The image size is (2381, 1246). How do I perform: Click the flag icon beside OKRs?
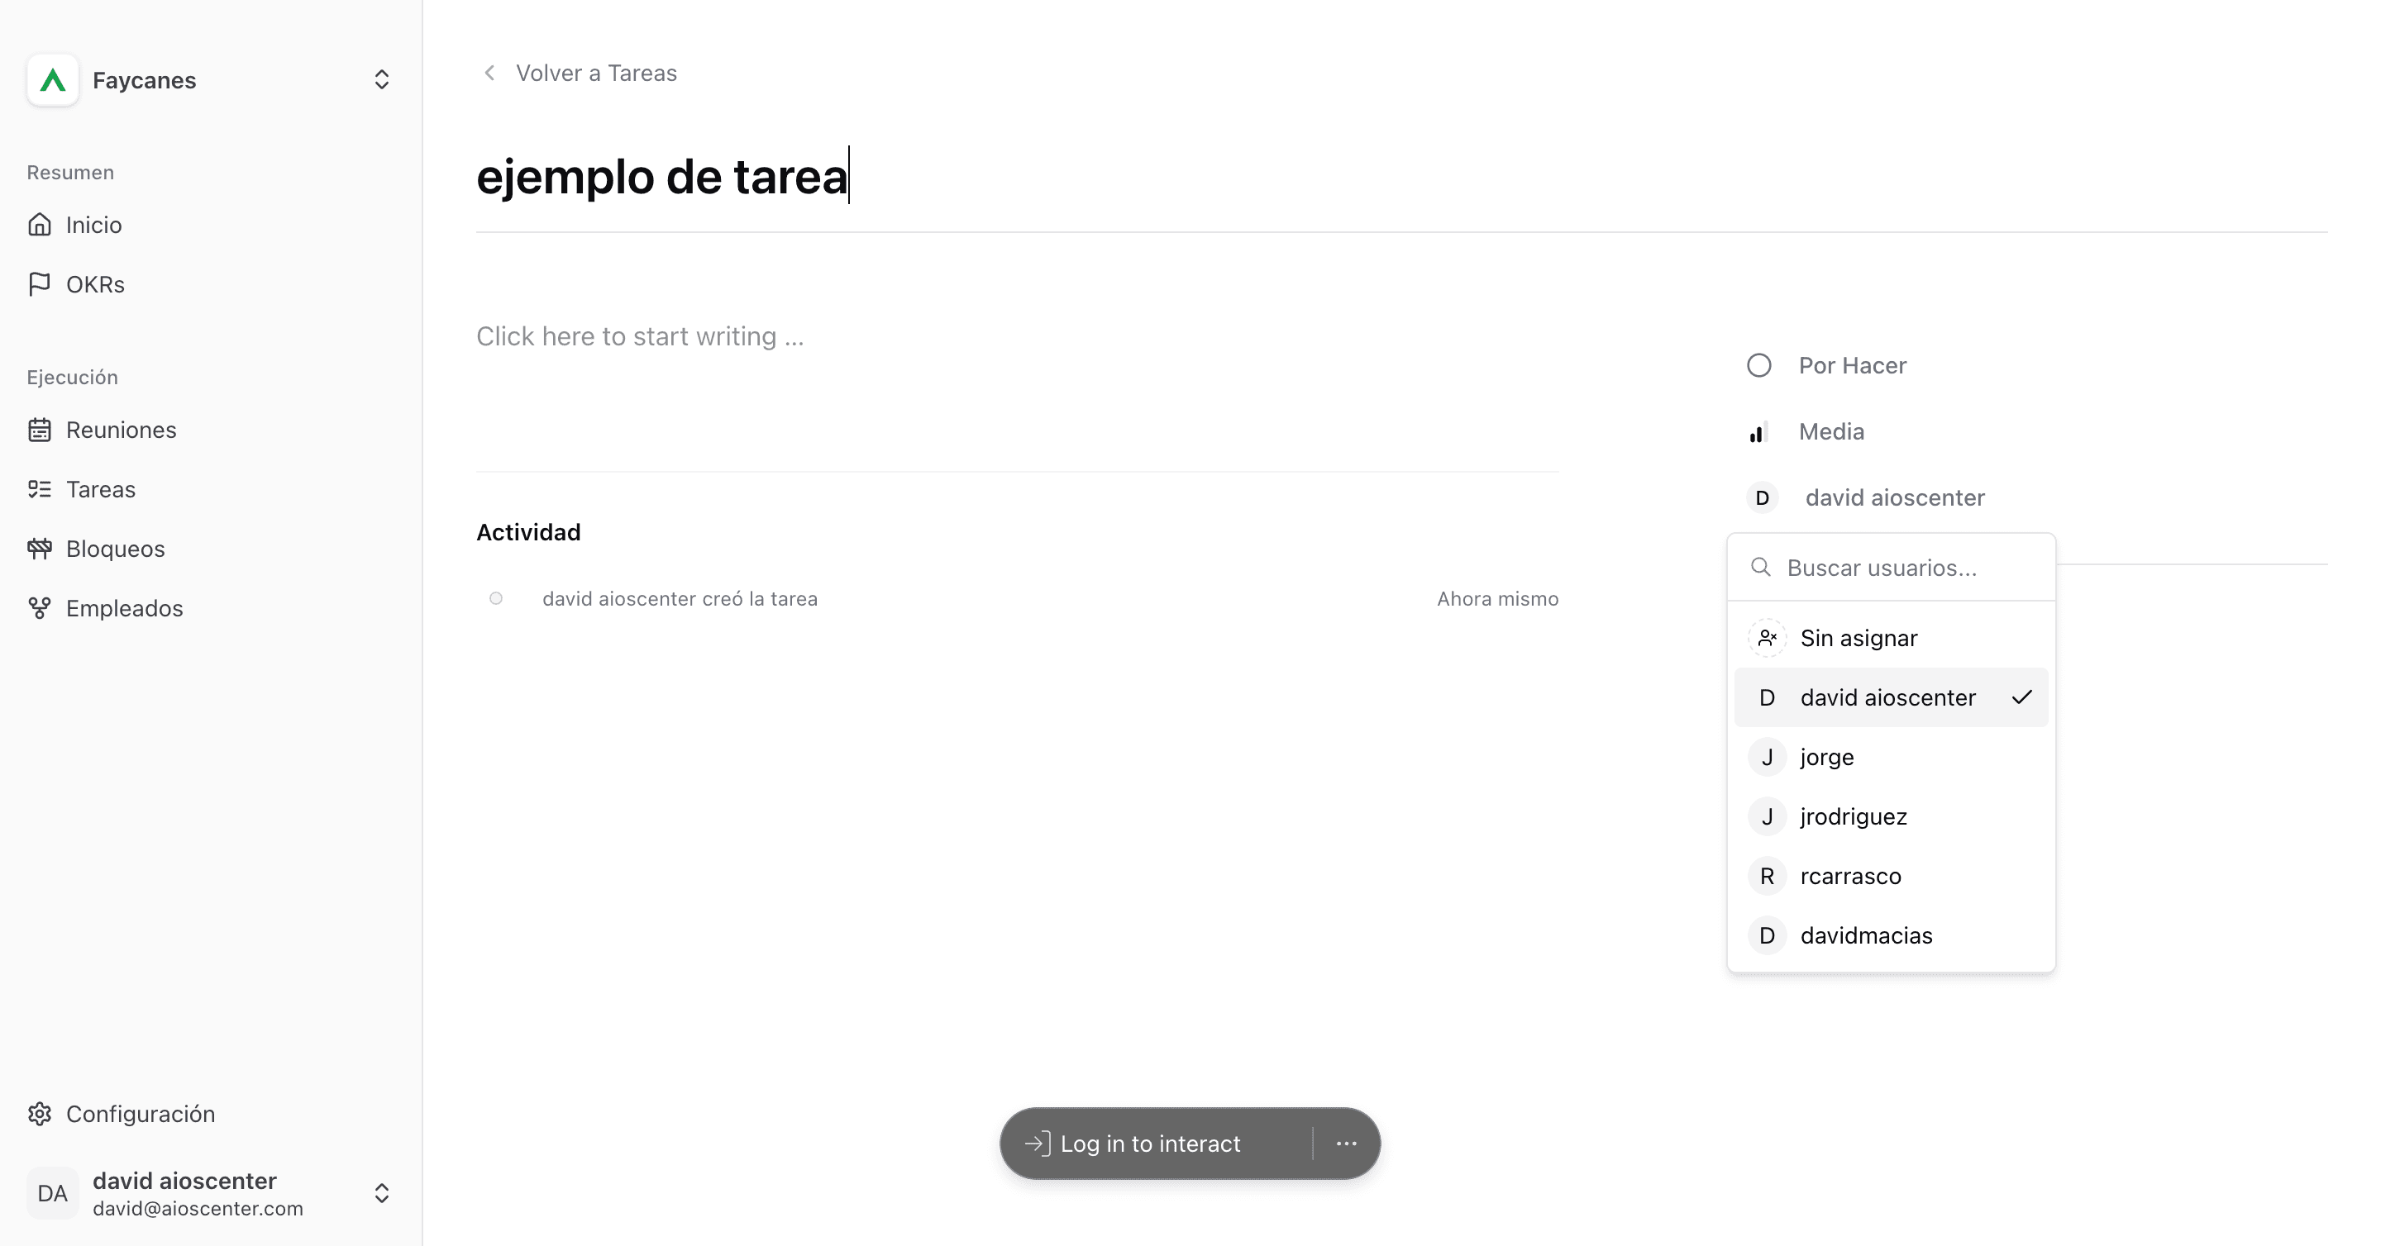[x=40, y=284]
